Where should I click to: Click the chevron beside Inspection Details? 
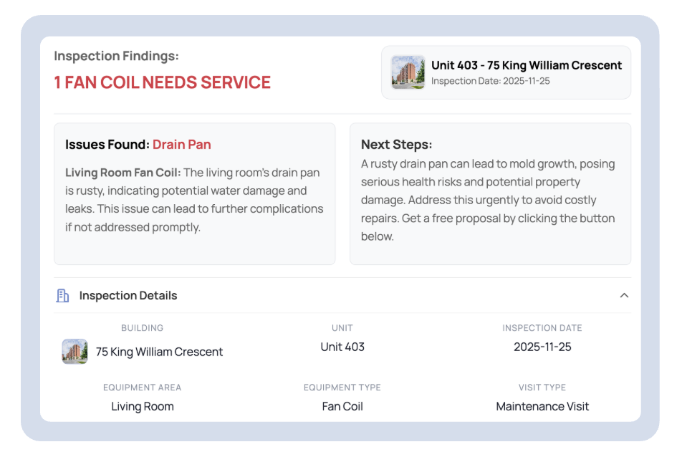624,295
